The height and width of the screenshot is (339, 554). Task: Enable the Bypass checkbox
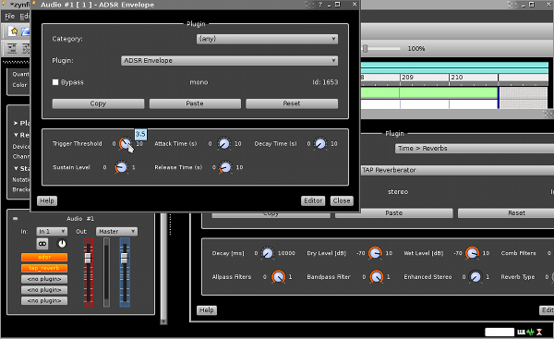coord(55,82)
